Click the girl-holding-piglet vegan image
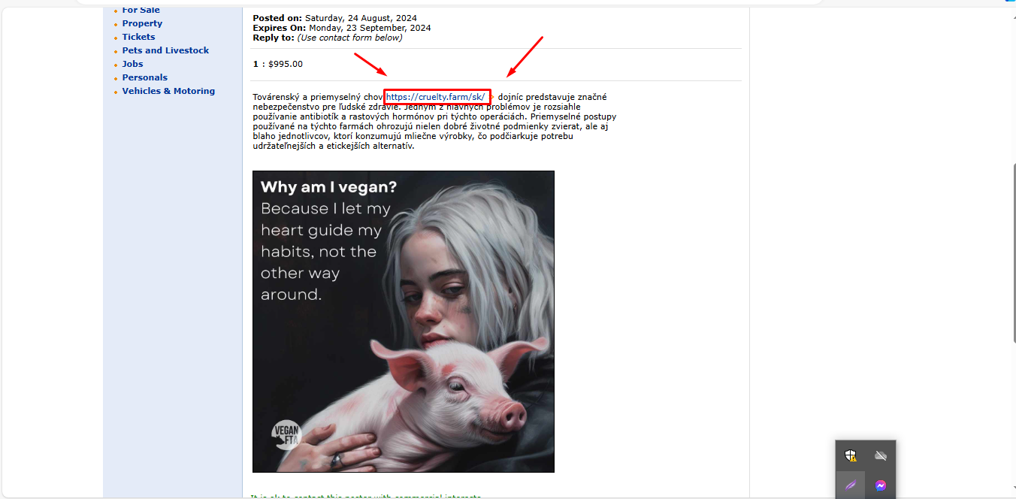 click(x=404, y=322)
